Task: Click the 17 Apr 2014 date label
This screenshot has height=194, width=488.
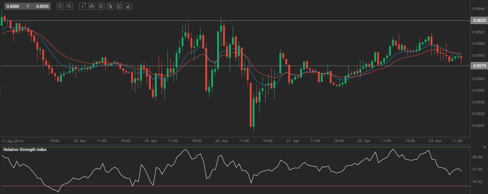Action: [x=12, y=141]
